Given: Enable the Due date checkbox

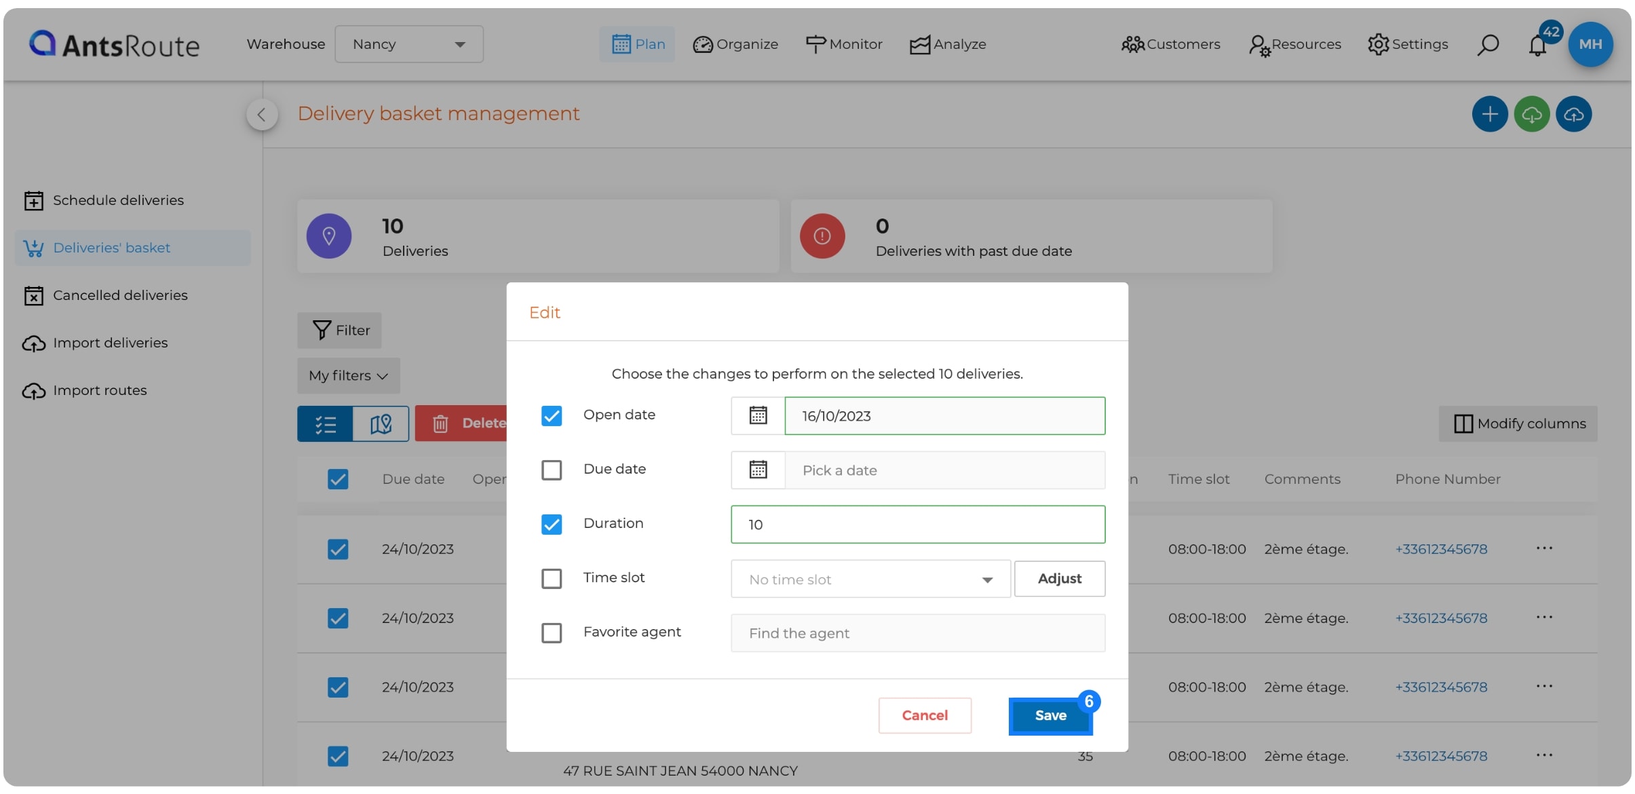Looking at the screenshot, I should [x=552, y=470].
